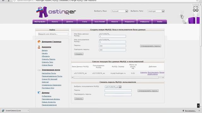Open the phpMyAdmin link
Screen dimensions: 202x113
152,74
